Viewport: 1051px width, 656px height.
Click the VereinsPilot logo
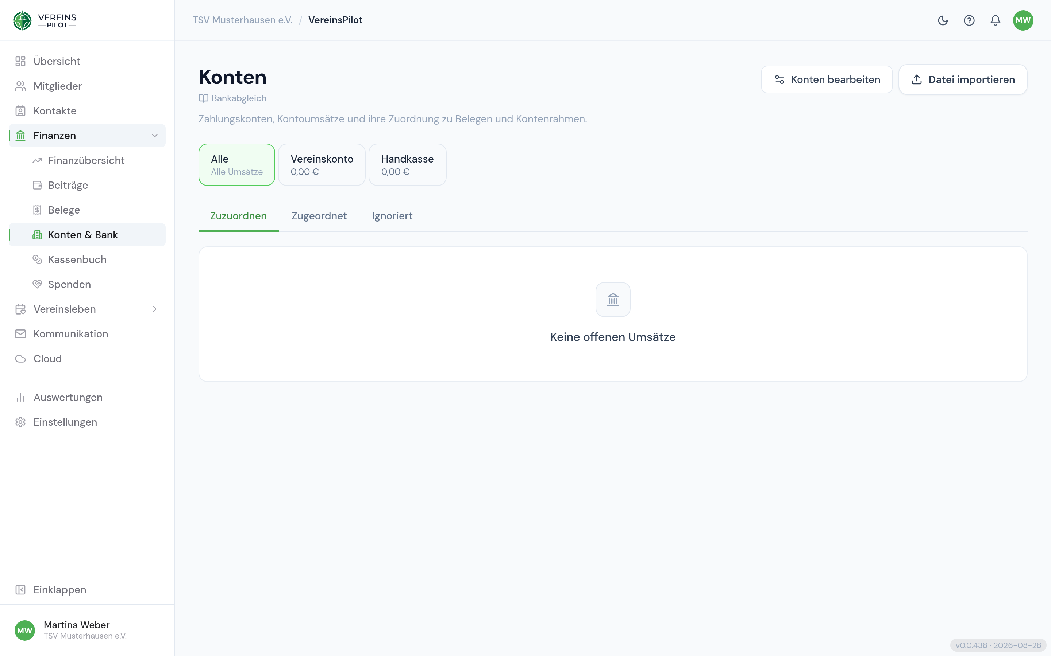(x=44, y=20)
